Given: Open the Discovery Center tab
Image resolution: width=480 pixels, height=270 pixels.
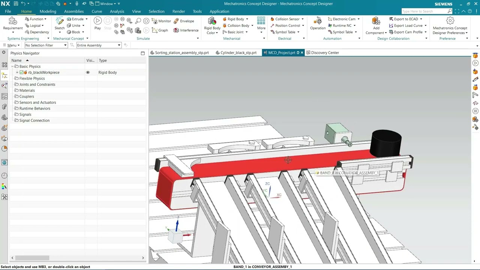Looking at the screenshot, I should (x=323, y=53).
